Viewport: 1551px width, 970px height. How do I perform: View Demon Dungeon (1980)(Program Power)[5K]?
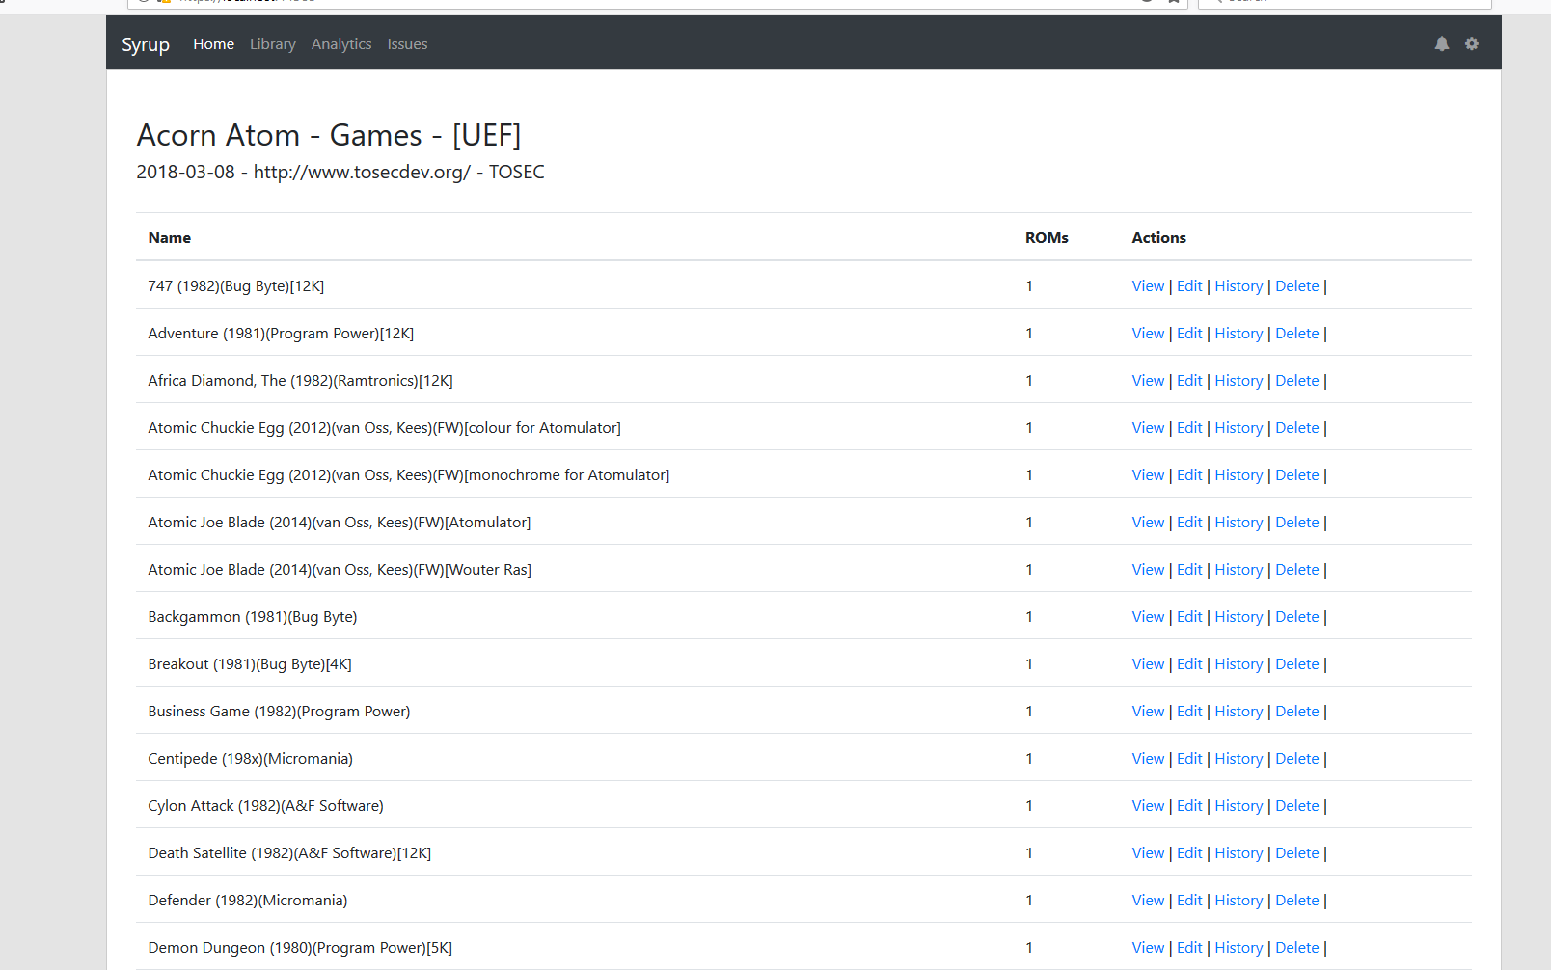(1148, 948)
